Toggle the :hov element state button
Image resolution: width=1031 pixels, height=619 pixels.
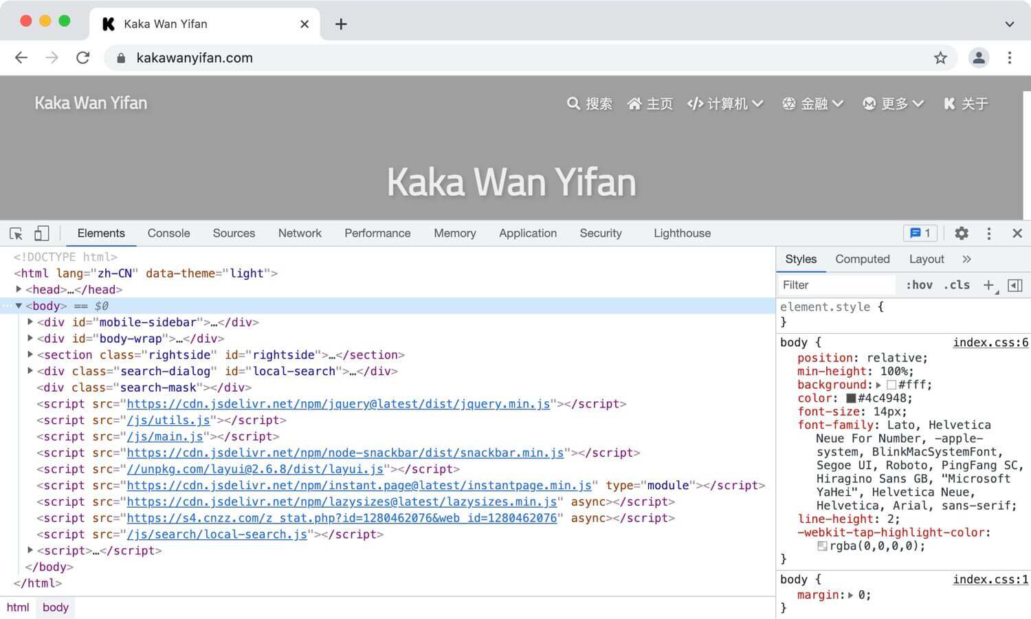click(919, 285)
